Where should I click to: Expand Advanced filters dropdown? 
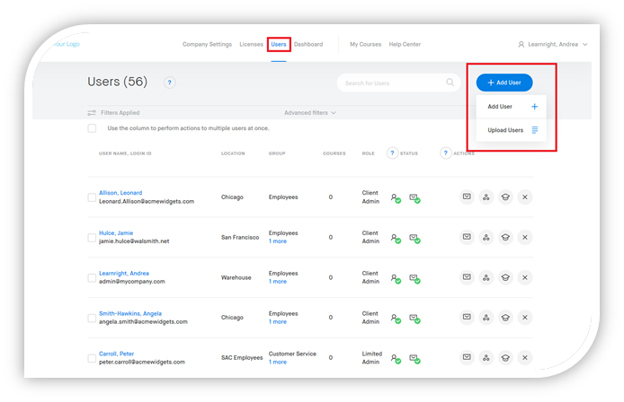pos(310,113)
